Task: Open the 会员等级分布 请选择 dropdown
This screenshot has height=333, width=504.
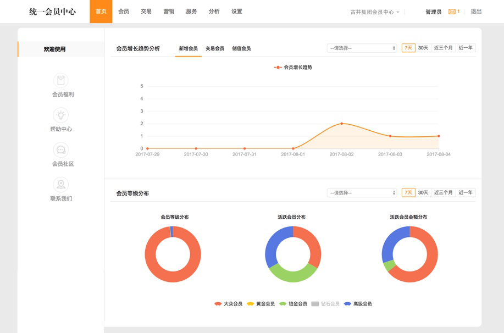Action: pyautogui.click(x=362, y=193)
